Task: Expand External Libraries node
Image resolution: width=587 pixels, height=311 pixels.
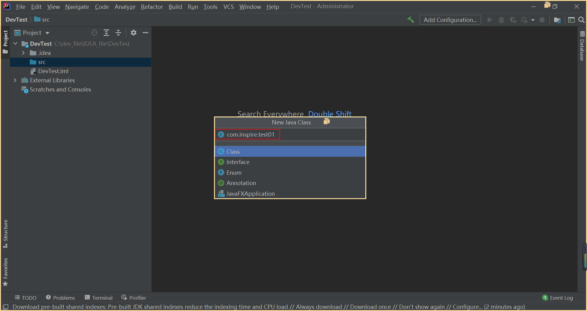Action: tap(15, 80)
